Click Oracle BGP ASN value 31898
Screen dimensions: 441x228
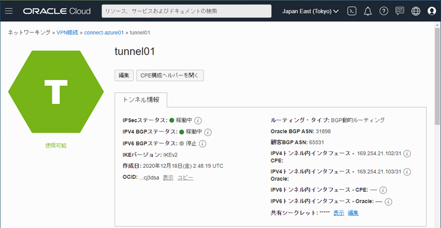pyautogui.click(x=323, y=131)
